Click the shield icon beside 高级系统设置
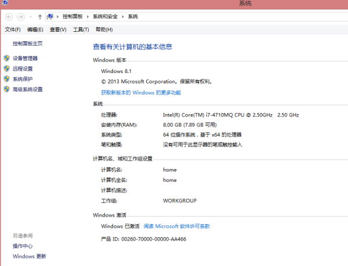Viewport: 348px width, 266px height. click(x=6, y=89)
